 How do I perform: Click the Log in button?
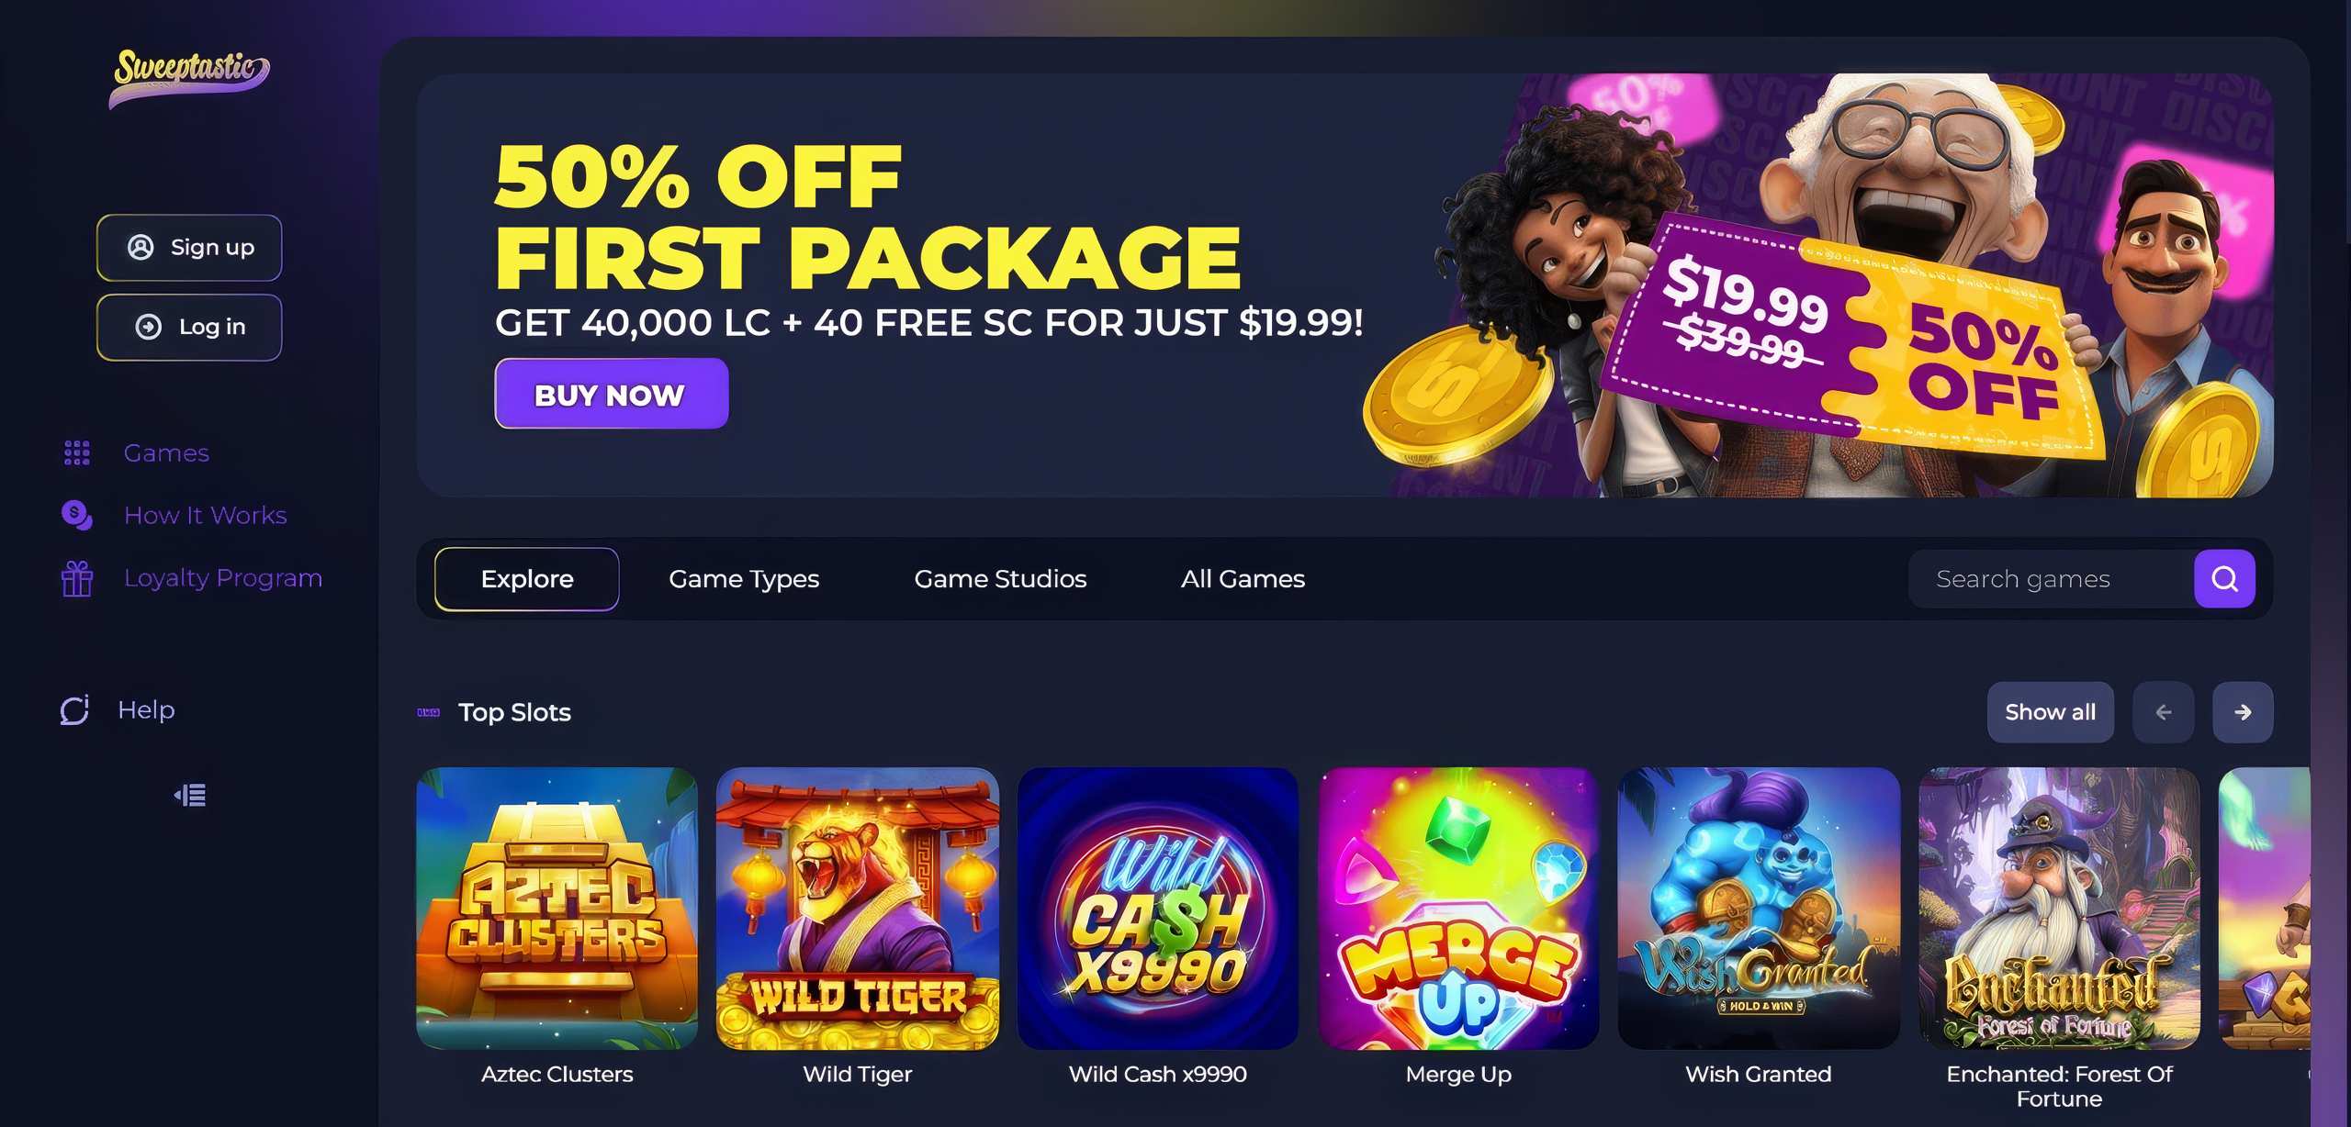point(189,327)
